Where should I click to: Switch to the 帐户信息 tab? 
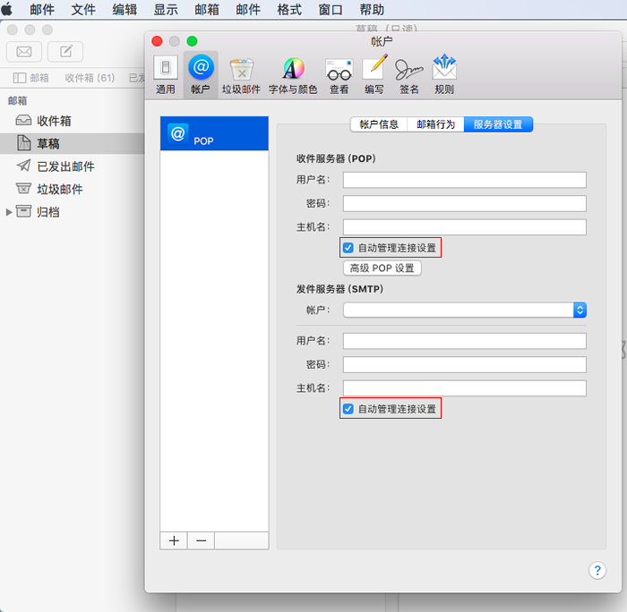(379, 124)
